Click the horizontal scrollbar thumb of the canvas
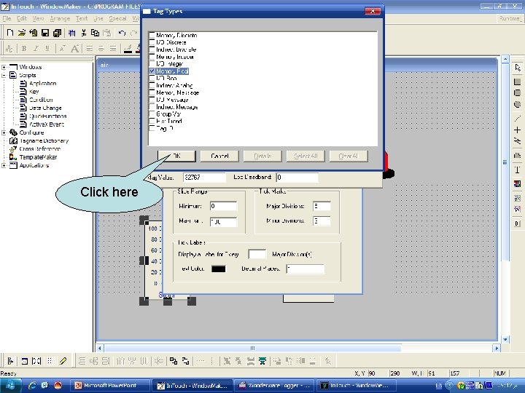 point(252,348)
